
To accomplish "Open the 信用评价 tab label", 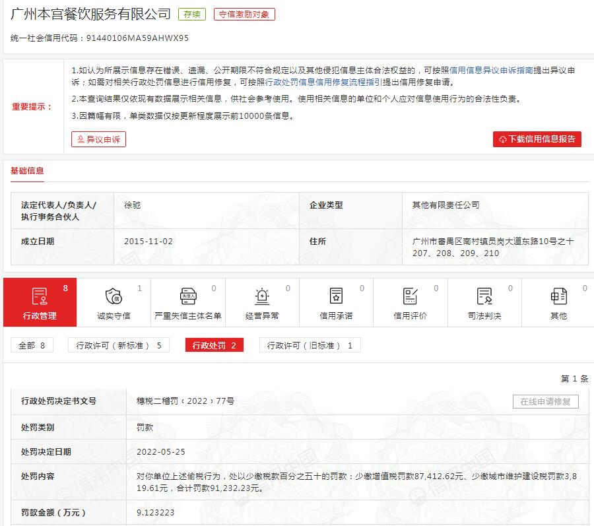I will (x=411, y=316).
